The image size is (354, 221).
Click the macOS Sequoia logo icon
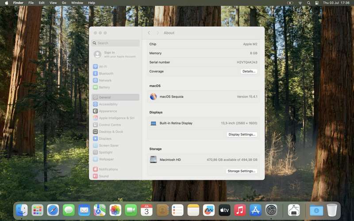click(153, 96)
